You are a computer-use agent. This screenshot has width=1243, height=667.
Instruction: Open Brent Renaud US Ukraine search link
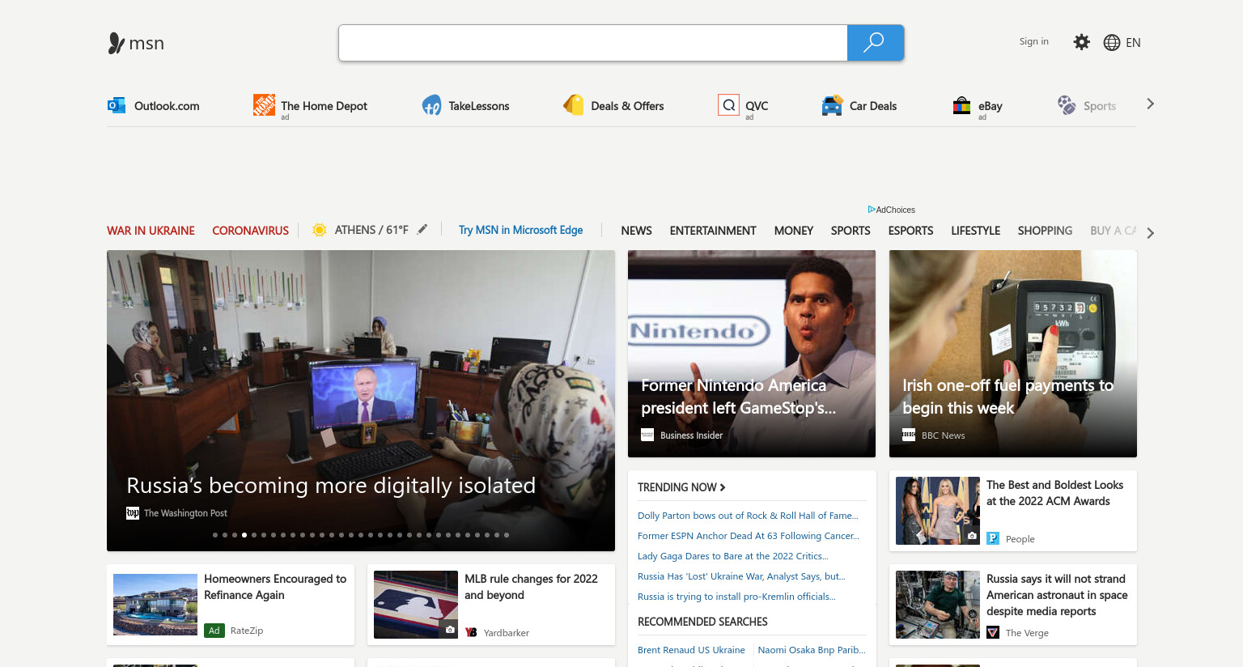691,650
